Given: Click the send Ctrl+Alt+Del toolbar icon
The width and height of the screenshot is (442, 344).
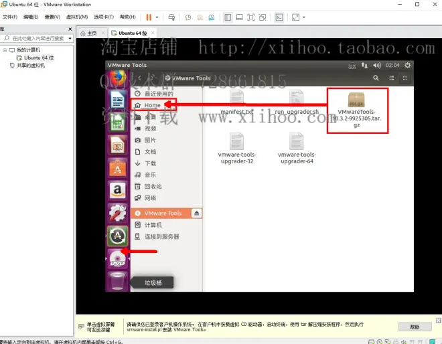Looking at the screenshot, I should pos(171,17).
